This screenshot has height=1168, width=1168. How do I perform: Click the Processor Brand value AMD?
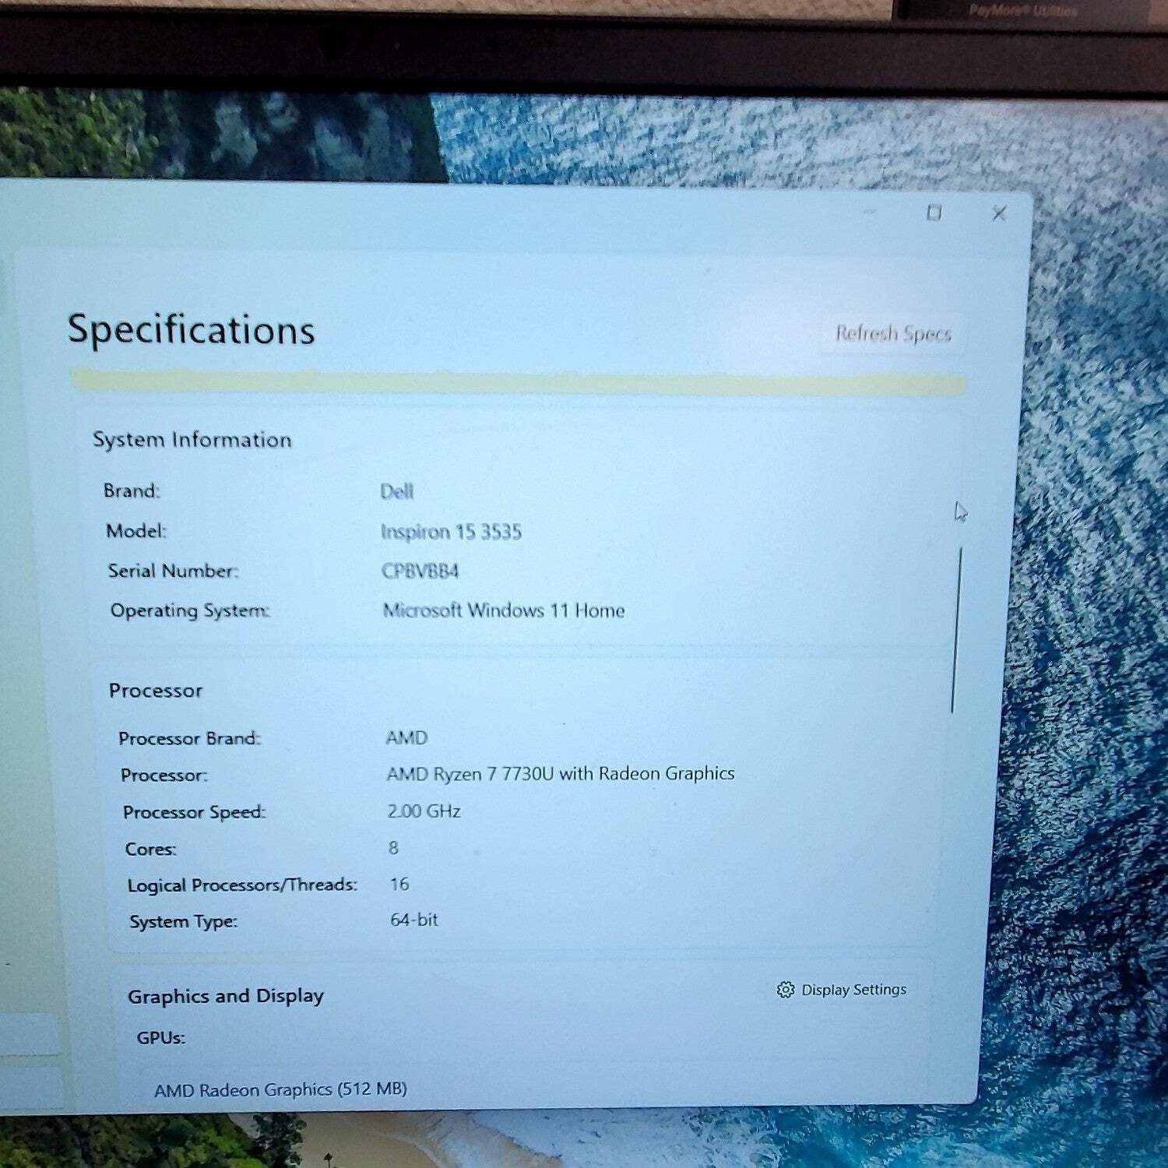(x=406, y=737)
